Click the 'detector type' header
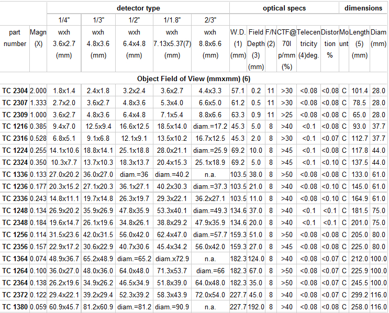Viewport: 389px width, 313px height. (x=138, y=8)
